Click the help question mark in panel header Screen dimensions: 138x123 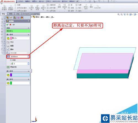coord(29,21)
